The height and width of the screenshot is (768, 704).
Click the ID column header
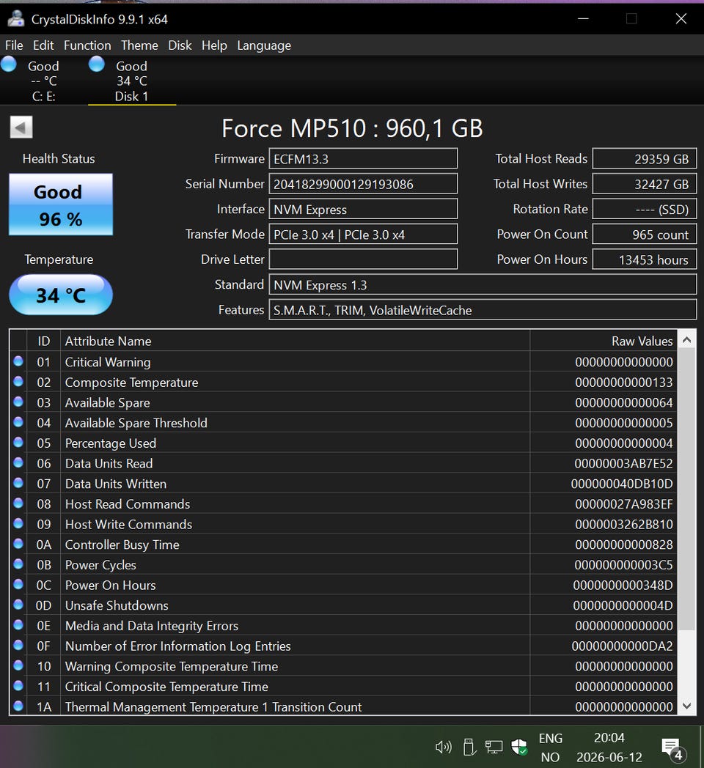pos(43,341)
